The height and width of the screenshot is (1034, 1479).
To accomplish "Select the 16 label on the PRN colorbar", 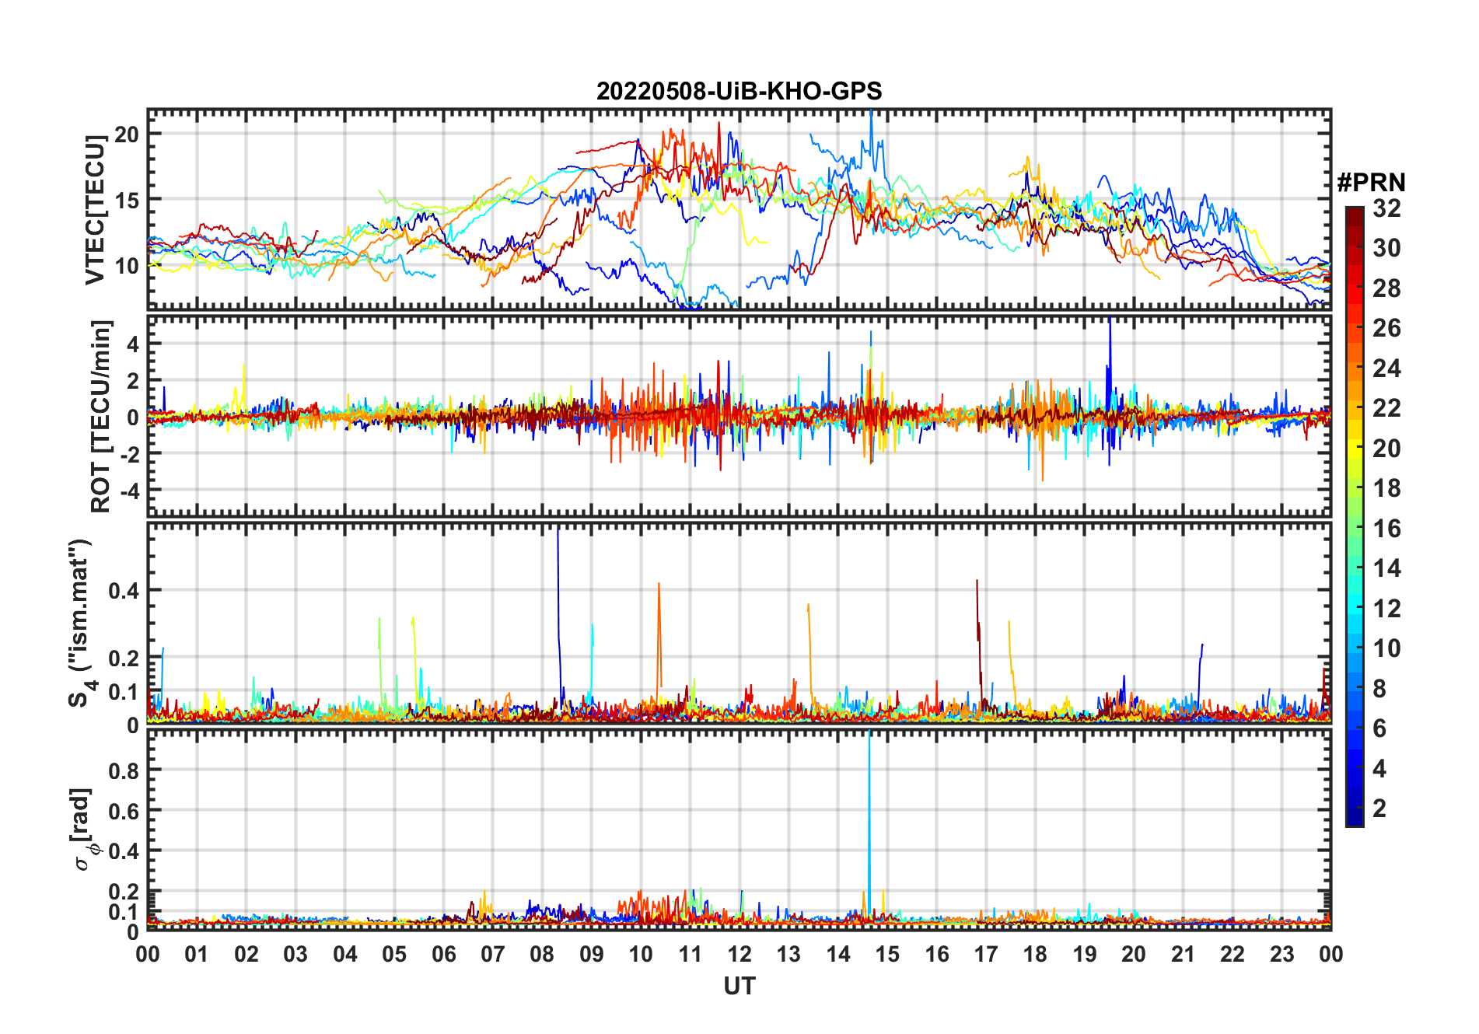I will pos(1386,529).
